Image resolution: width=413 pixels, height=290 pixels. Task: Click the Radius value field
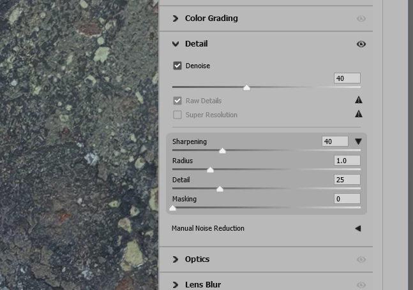[x=347, y=161]
